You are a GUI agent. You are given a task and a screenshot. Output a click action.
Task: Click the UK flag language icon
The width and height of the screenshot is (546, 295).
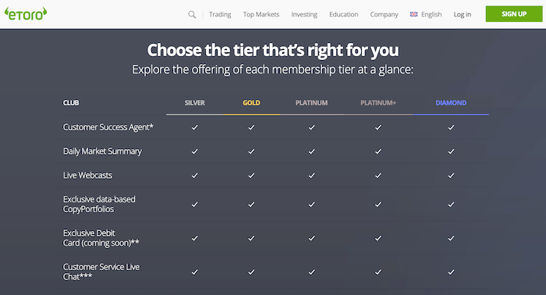413,14
